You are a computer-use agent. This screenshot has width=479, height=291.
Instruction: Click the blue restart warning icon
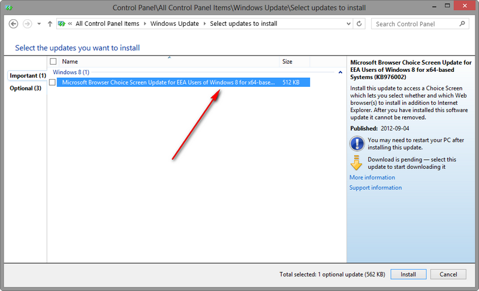pos(357,144)
